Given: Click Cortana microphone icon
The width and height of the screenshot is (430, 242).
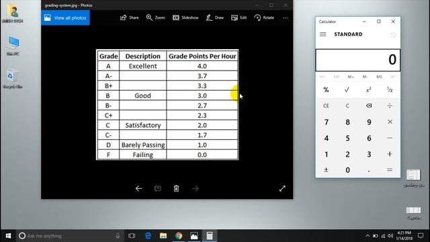Looking at the screenshot, I should pyautogui.click(x=118, y=236).
